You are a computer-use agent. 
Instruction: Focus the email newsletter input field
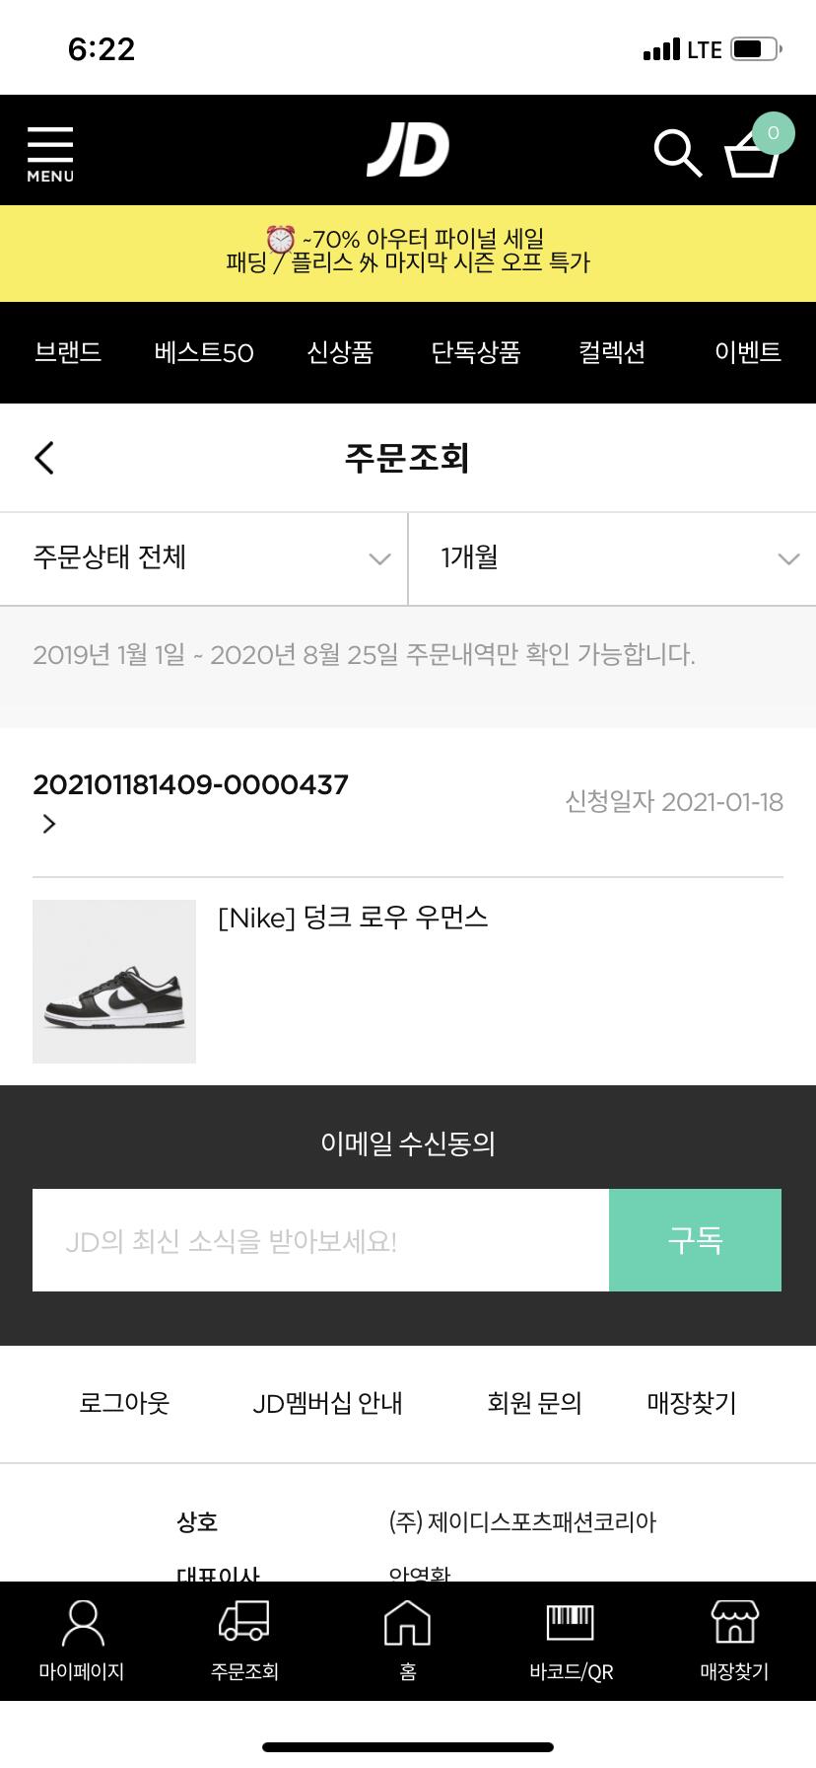pos(320,1240)
